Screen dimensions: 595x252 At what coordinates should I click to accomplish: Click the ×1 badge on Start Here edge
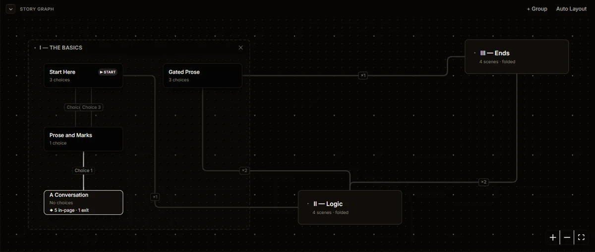point(155,197)
